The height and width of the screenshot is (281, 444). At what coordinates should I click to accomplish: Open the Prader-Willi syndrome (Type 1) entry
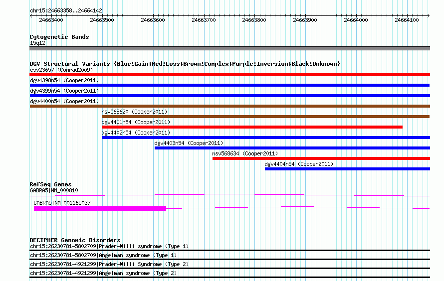coord(109,246)
